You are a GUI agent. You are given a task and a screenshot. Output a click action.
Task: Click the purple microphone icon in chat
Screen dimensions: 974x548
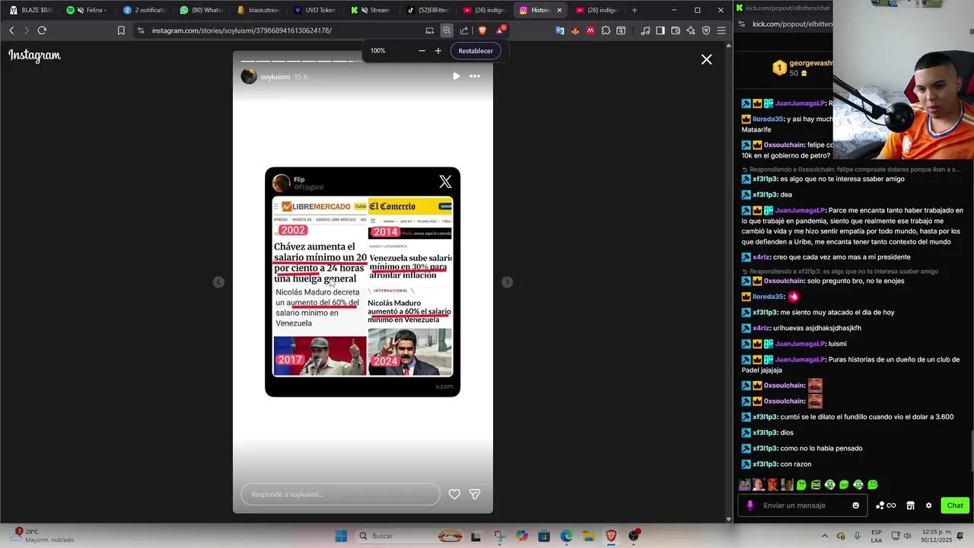pyautogui.click(x=750, y=505)
